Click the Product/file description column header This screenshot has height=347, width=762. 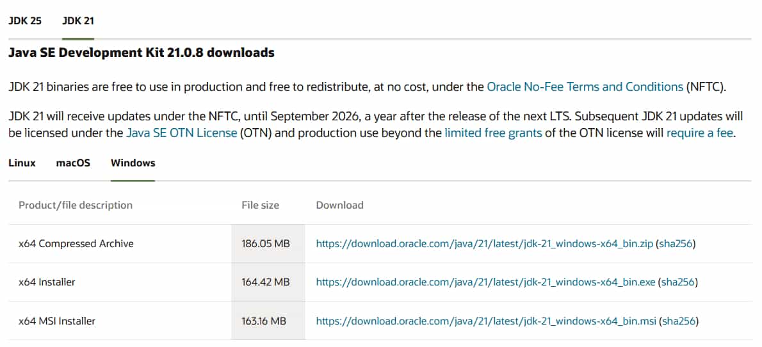(76, 206)
